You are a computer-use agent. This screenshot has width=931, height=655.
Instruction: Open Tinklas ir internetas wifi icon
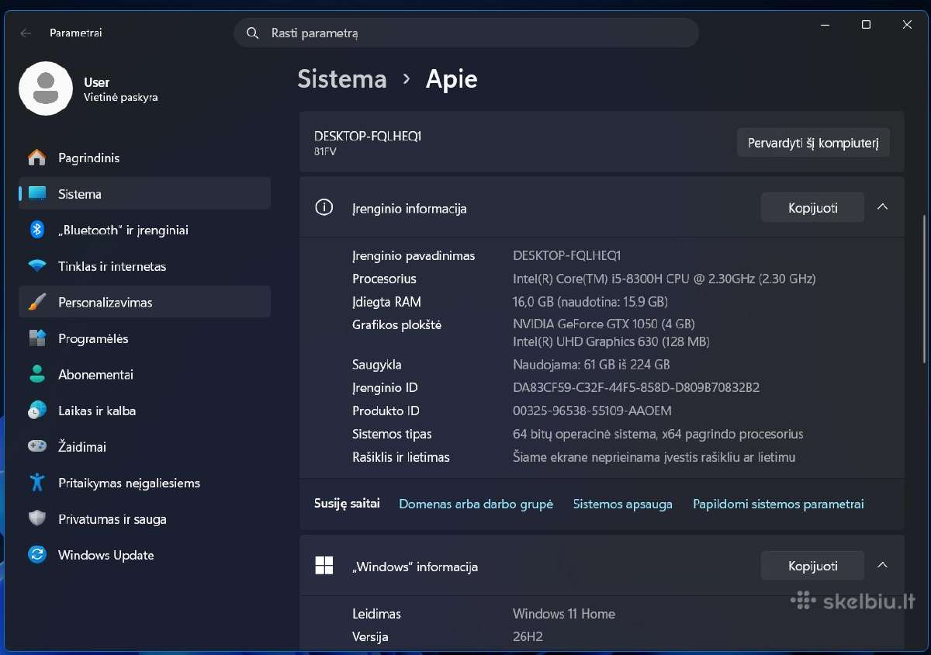pyautogui.click(x=36, y=266)
